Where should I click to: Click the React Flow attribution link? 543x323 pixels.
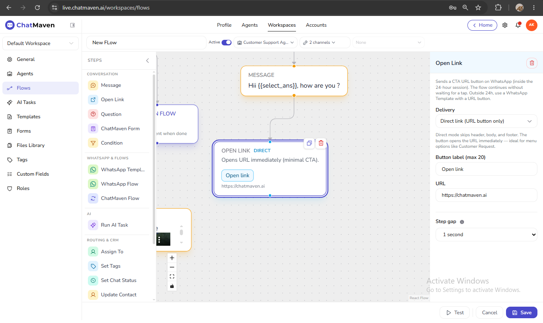pos(419,298)
